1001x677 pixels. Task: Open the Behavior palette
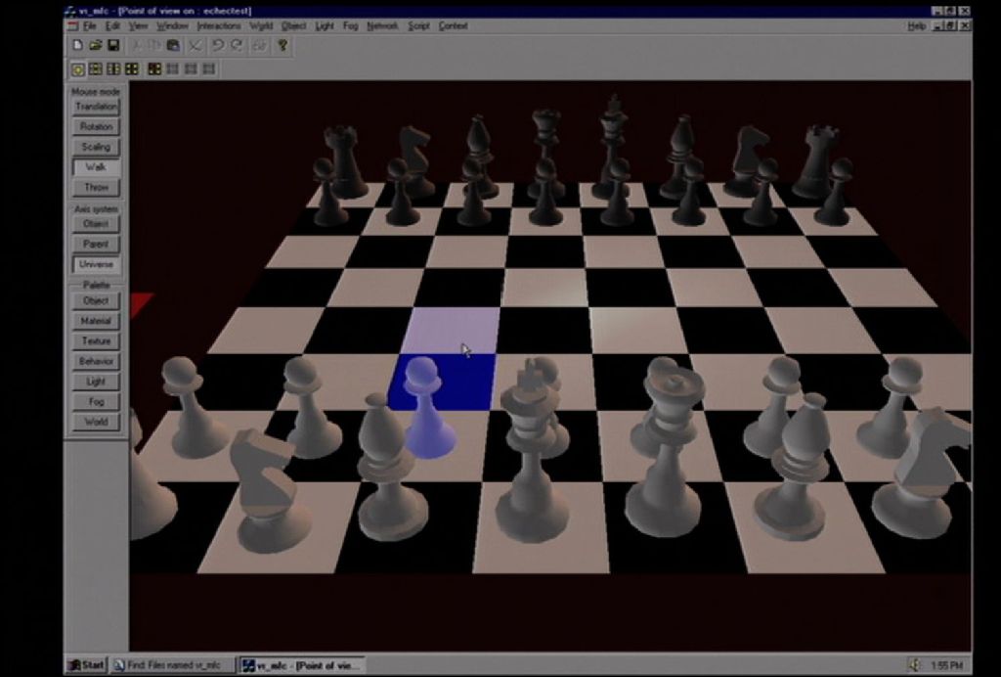(96, 361)
